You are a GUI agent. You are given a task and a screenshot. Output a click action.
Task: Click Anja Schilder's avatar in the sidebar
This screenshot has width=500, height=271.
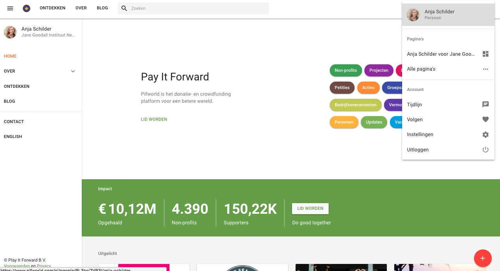click(10, 32)
